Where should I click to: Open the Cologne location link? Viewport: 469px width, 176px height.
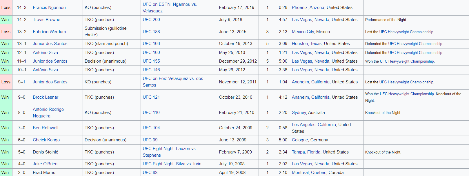click(x=300, y=140)
